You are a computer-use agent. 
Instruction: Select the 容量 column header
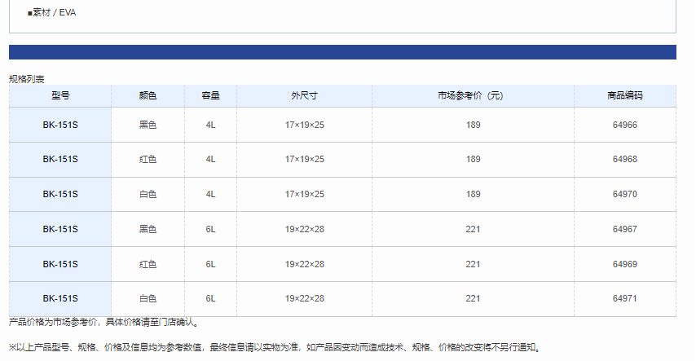tap(210, 95)
